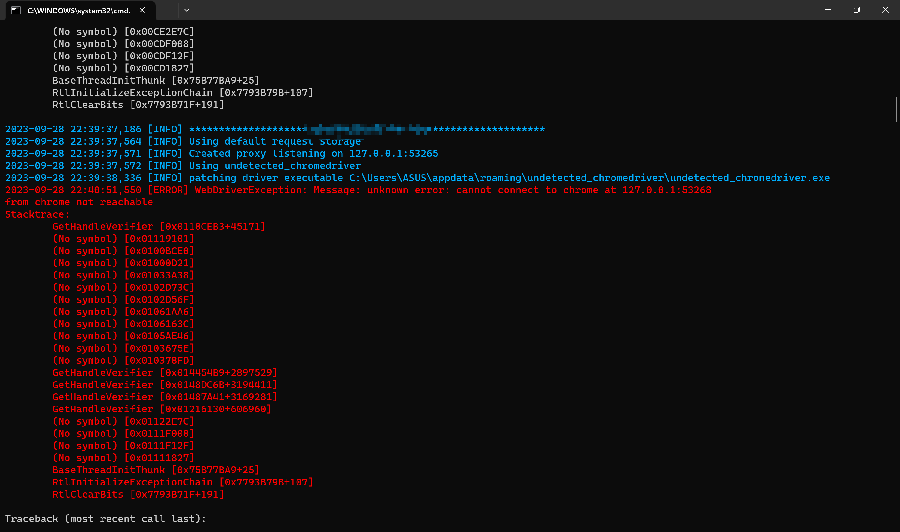
Task: Minimize the terminal window
Action: pos(828,10)
